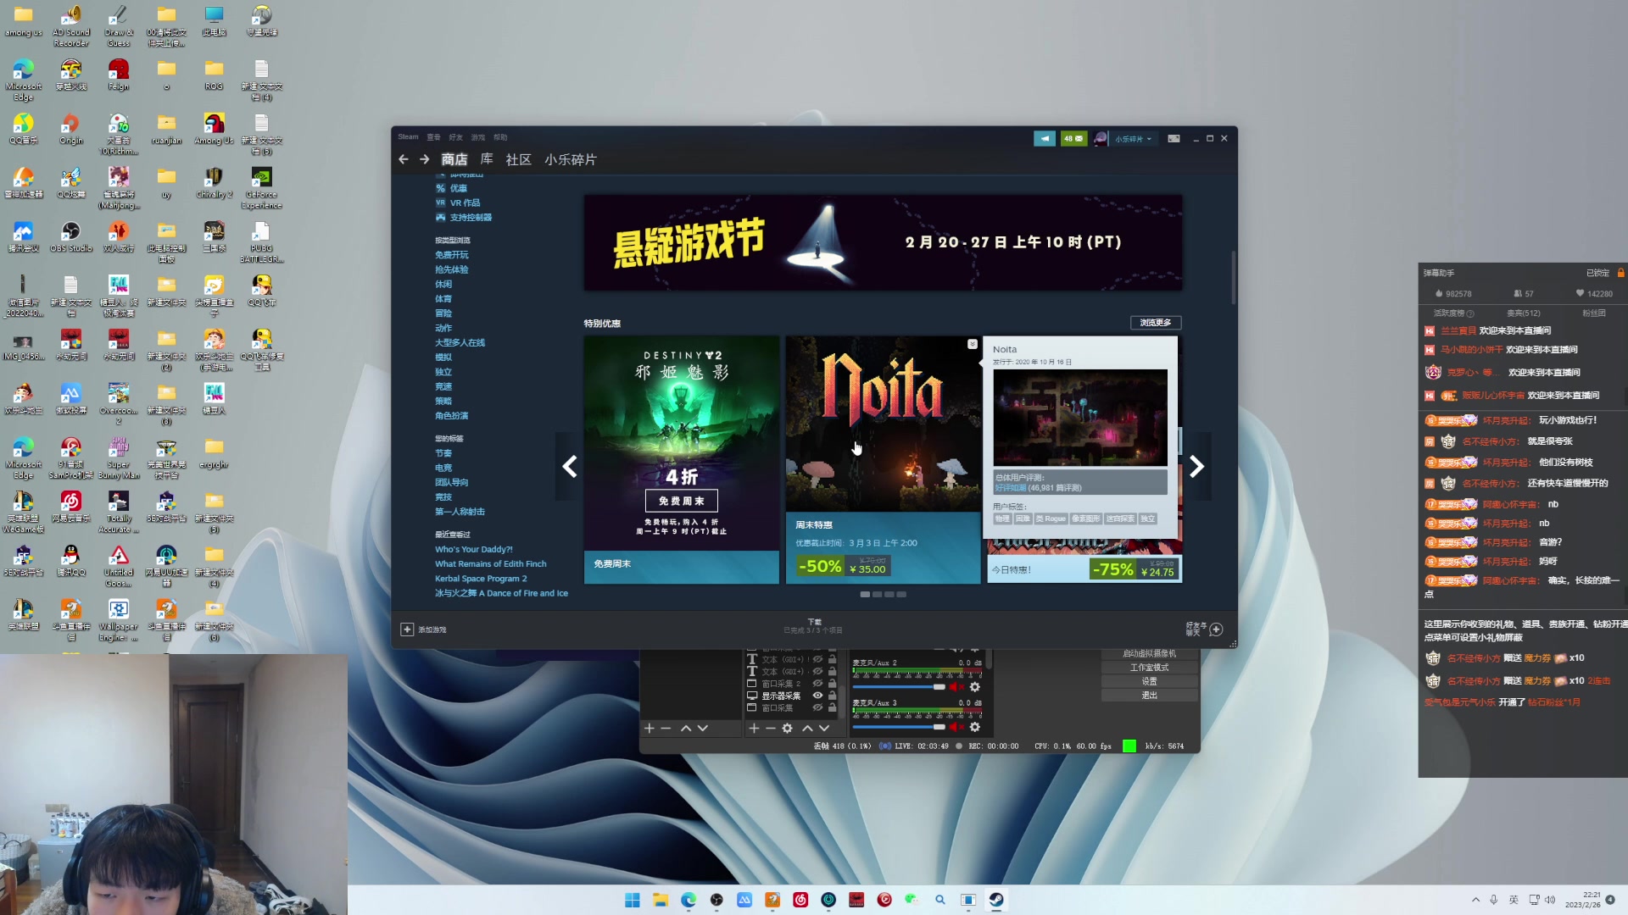Click the Steam profile avatar

click(x=1101, y=138)
